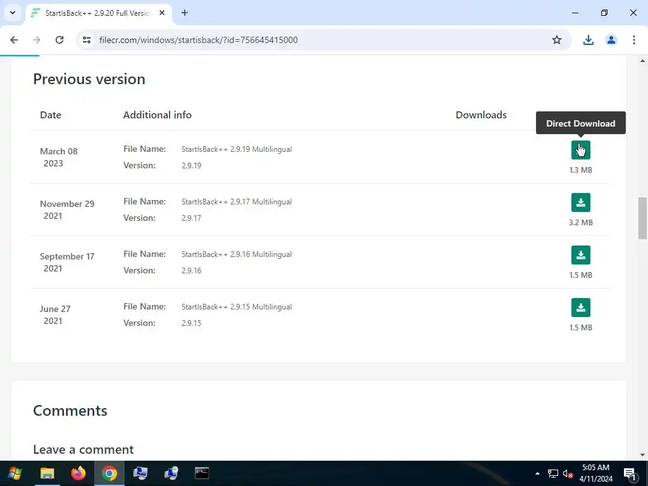Viewport: 648px width, 486px height.
Task: Select the "StartIsBack++ 2.9.19 Multilingual" file name
Action: (237, 149)
